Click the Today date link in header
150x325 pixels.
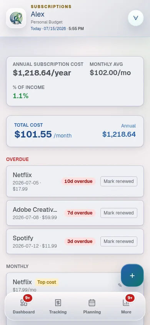click(x=48, y=28)
